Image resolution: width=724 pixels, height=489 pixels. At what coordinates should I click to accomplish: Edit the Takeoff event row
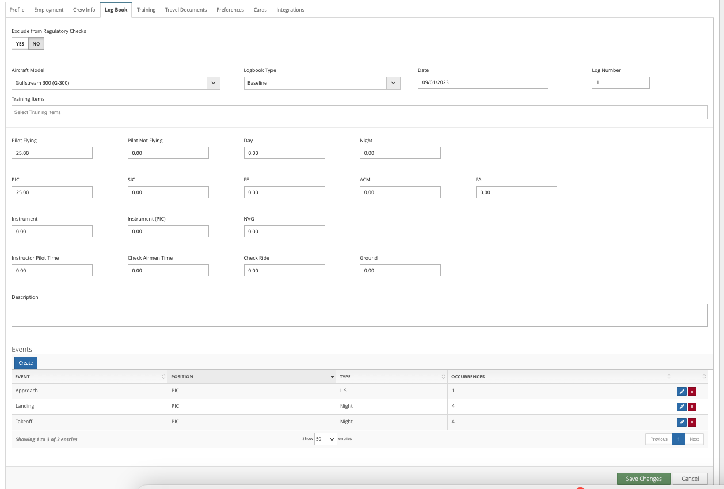click(681, 422)
